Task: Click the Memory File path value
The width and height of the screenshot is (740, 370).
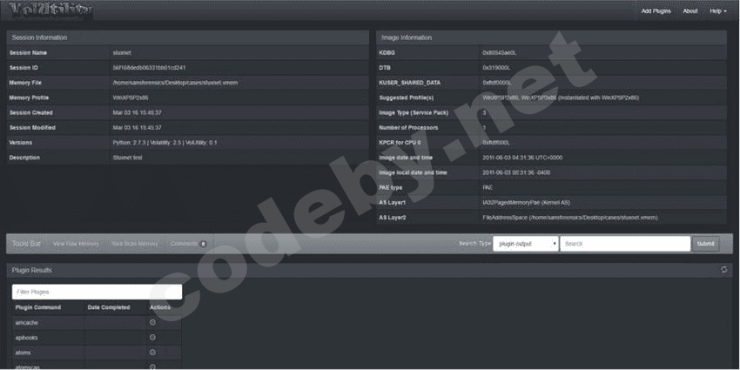Action: click(x=175, y=83)
